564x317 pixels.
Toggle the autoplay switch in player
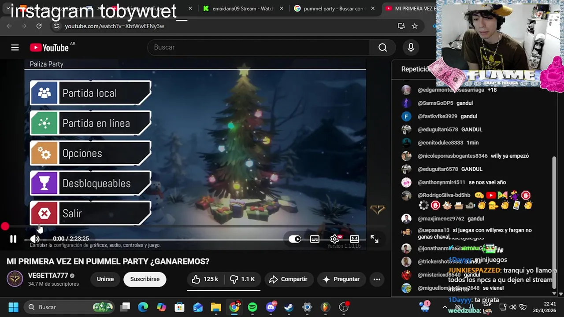(x=295, y=239)
